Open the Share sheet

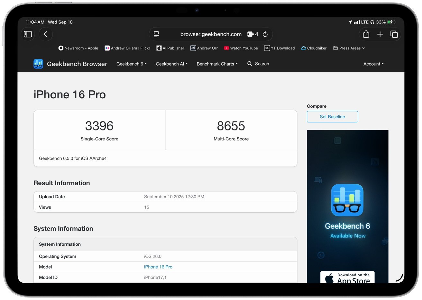(x=366, y=34)
